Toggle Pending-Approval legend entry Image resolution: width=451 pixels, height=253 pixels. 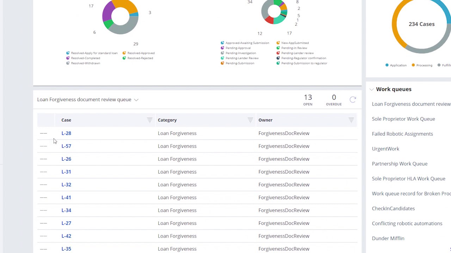click(x=238, y=48)
